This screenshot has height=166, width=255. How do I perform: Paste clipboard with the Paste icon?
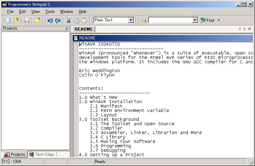point(84,20)
